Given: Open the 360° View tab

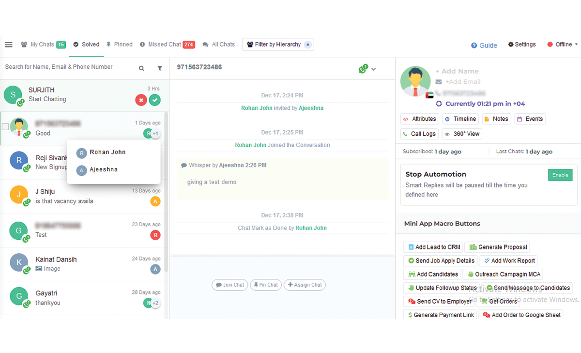Looking at the screenshot, I should tap(462, 134).
